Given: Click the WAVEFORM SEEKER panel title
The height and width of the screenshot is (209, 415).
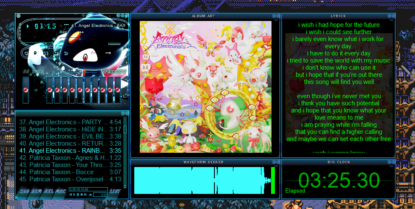Looking at the screenshot, I should point(204,162).
